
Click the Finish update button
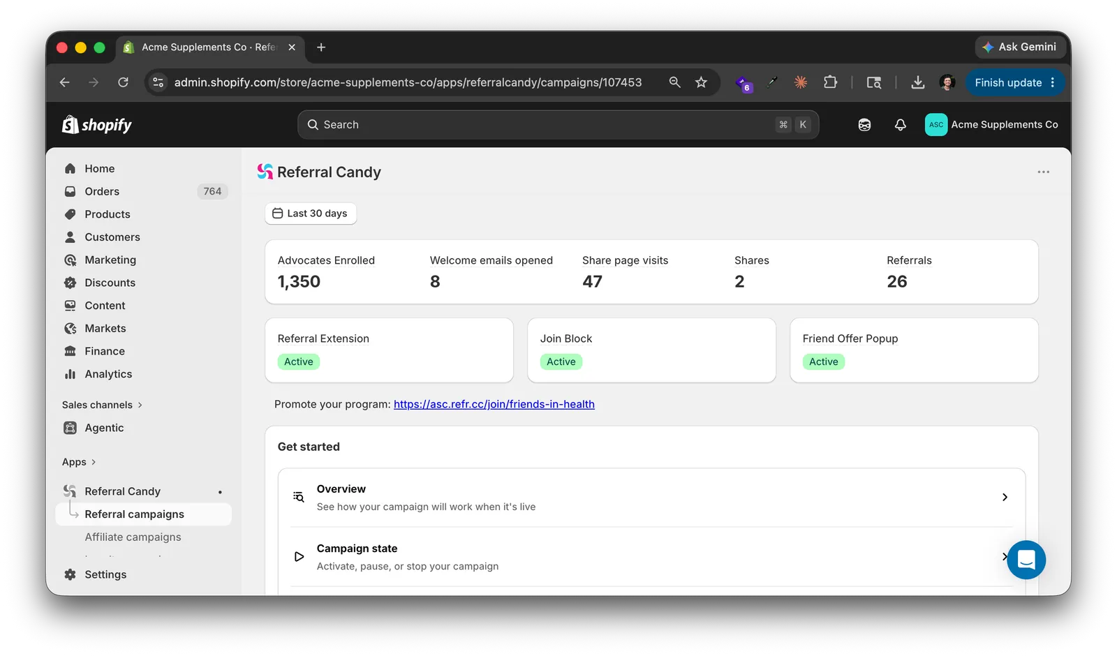tap(1015, 82)
